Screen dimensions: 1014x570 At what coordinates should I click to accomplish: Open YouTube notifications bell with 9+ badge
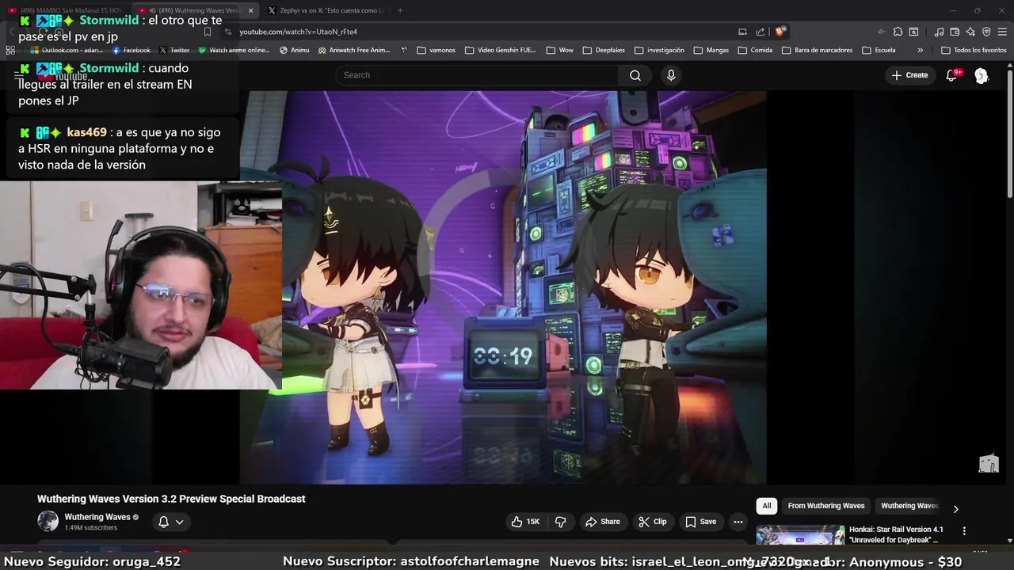tap(951, 75)
